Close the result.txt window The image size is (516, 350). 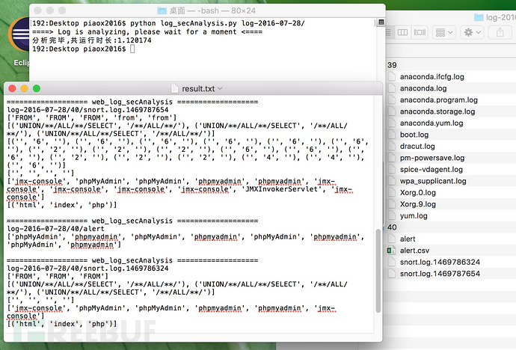(12, 88)
